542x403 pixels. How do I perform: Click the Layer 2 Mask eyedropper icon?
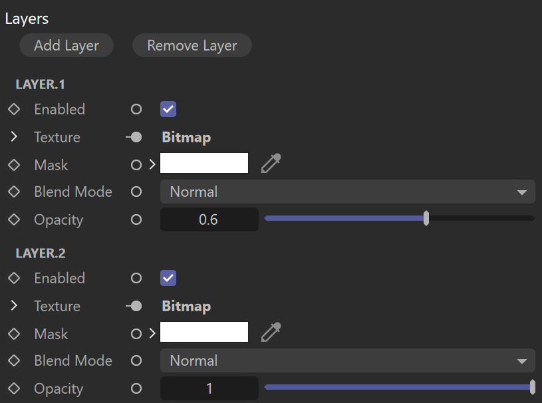(x=271, y=332)
